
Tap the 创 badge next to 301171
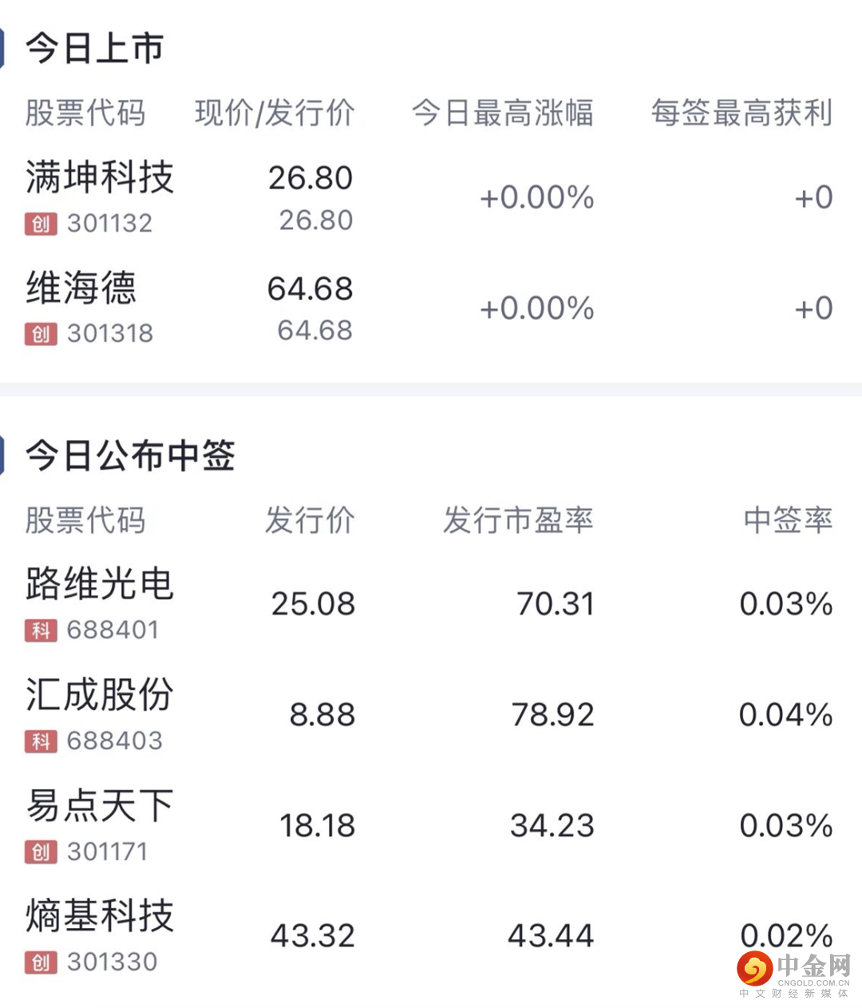coord(41,852)
